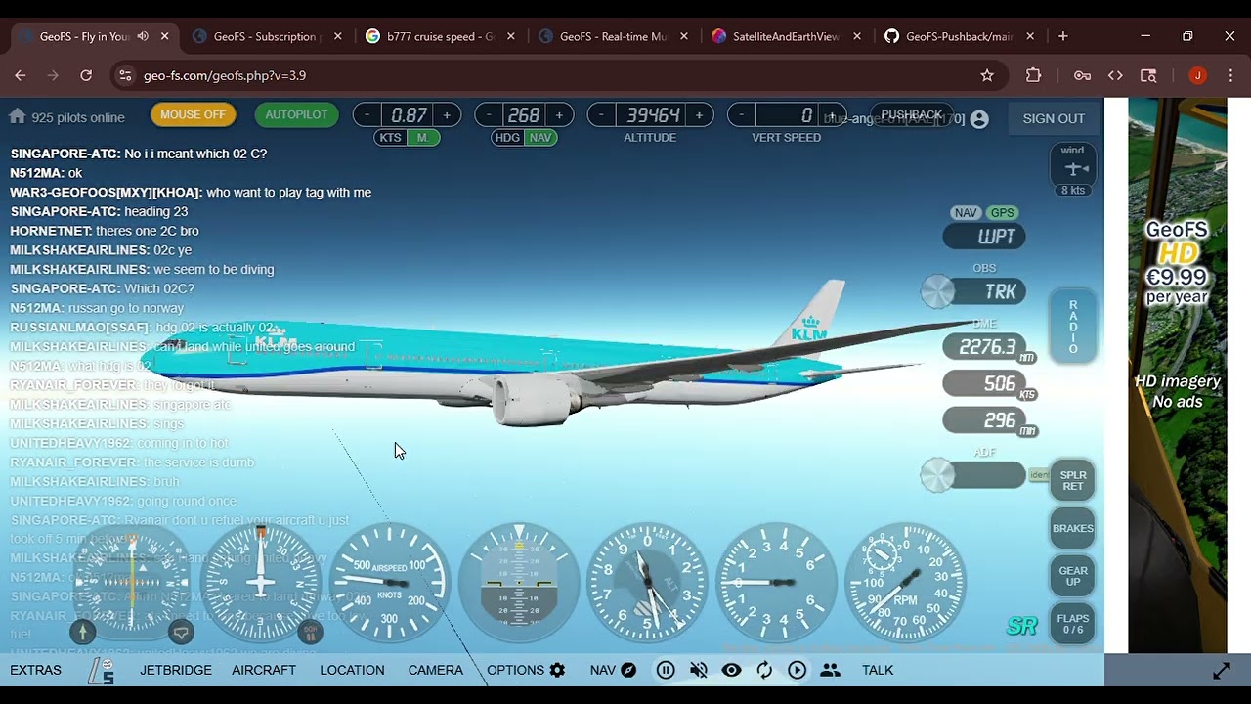The width and height of the screenshot is (1251, 704).
Task: Pause the simulation
Action: click(x=666, y=670)
